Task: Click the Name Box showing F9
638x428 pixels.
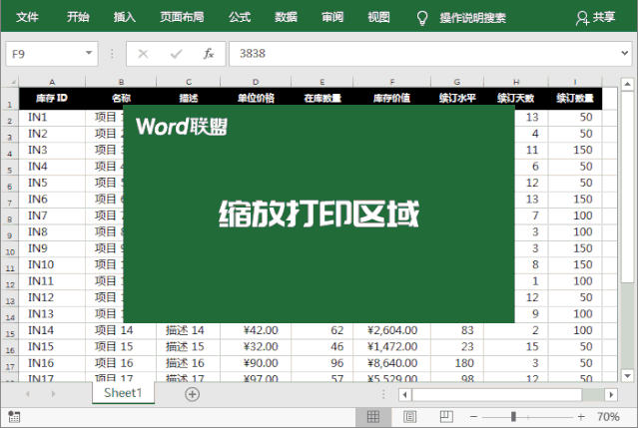Action: point(52,54)
